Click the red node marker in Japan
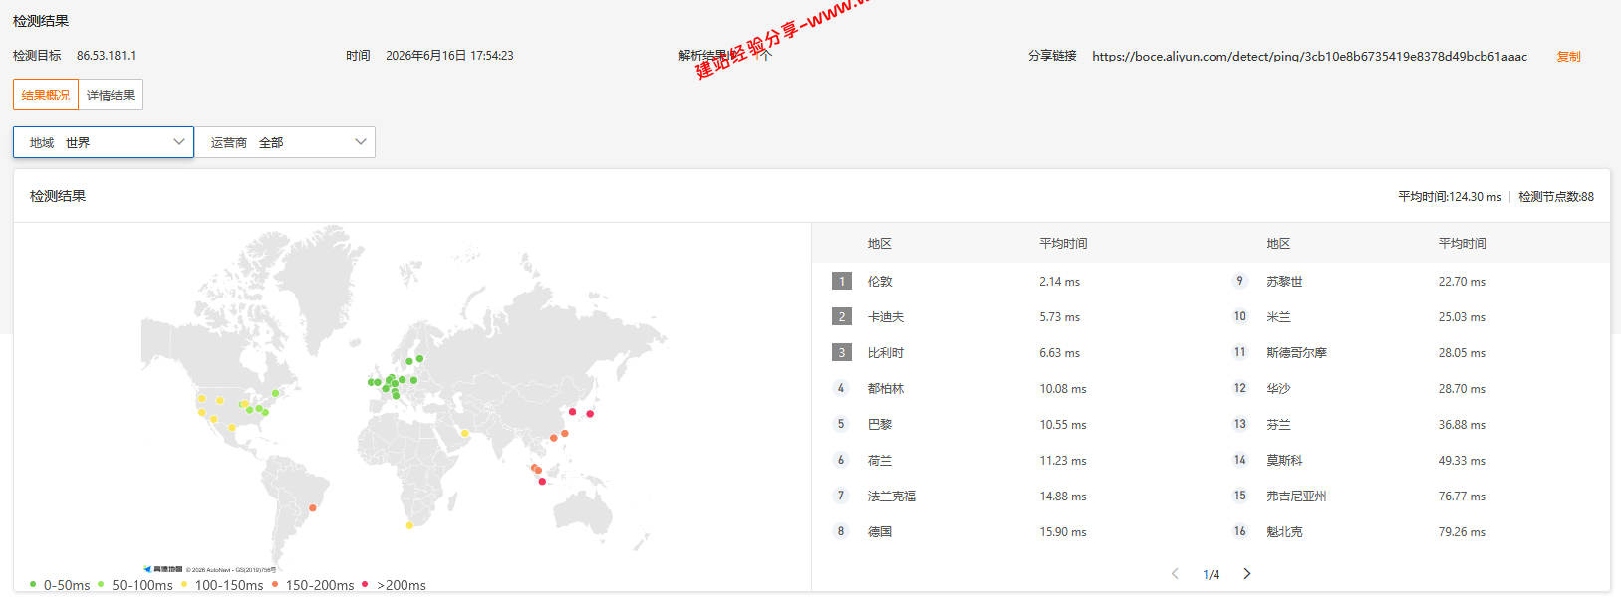The image size is (1621, 597). click(590, 414)
